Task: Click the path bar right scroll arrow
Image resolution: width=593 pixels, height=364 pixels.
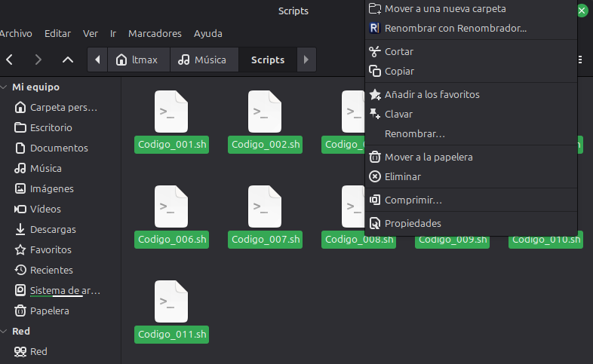Action: tap(306, 60)
